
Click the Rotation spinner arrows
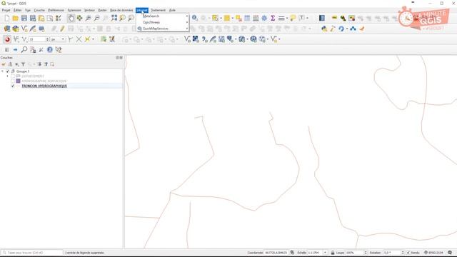tap(403, 253)
